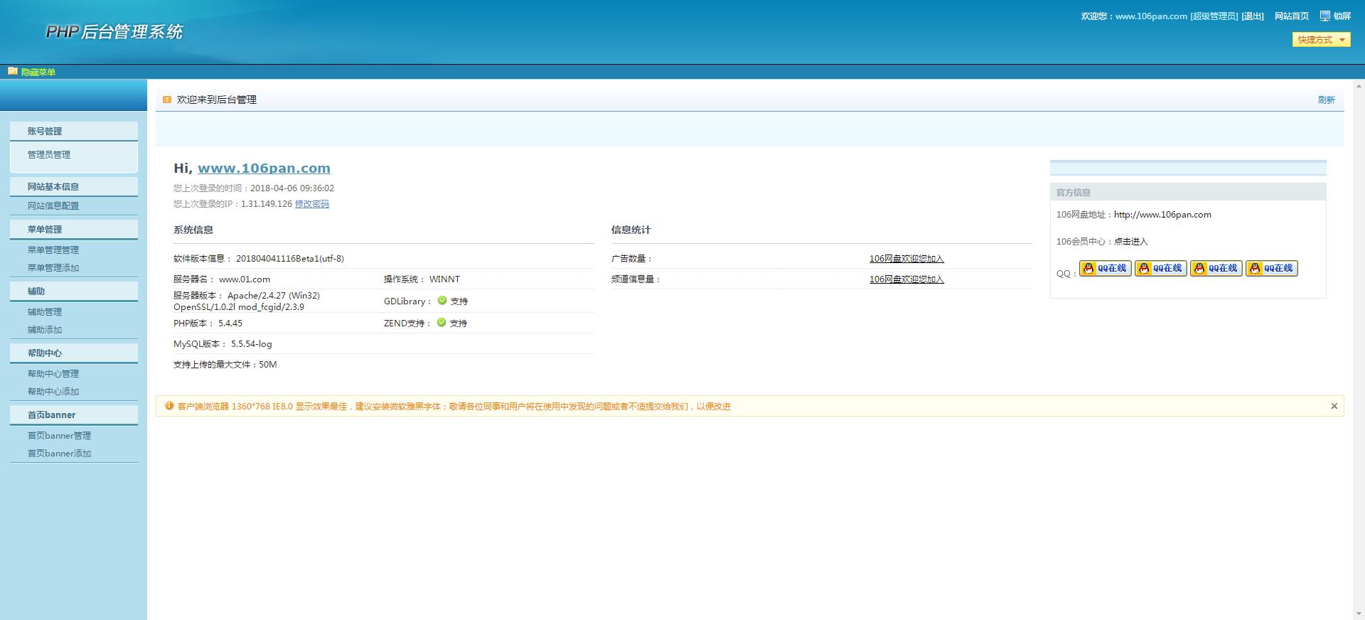Click the 刷新 refresh link

[1326, 100]
